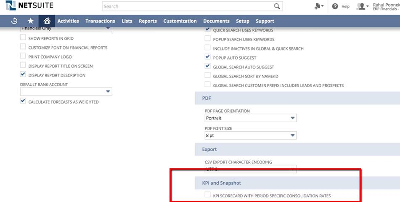Enable Show Reports in Grid checkbox

(x=23, y=38)
